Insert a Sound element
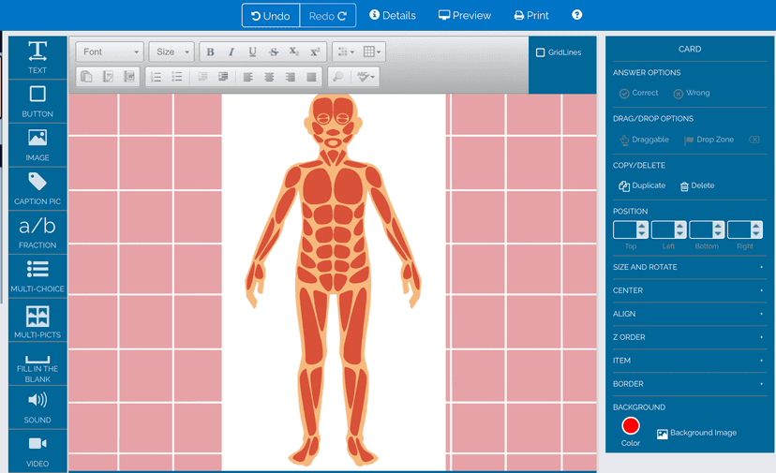 pos(37,406)
